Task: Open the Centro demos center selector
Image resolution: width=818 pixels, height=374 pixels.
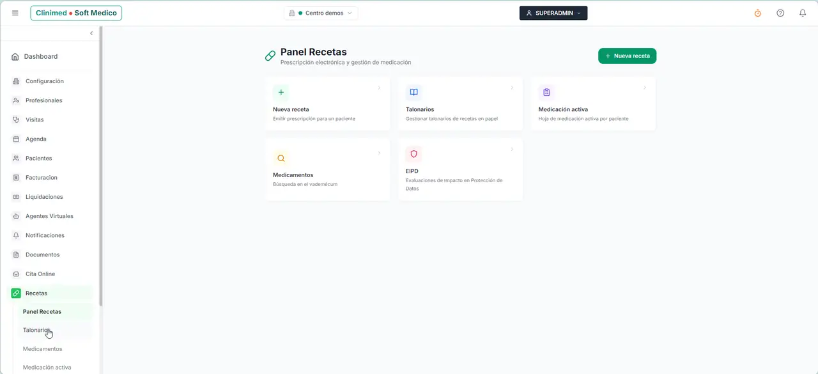Action: (x=321, y=13)
